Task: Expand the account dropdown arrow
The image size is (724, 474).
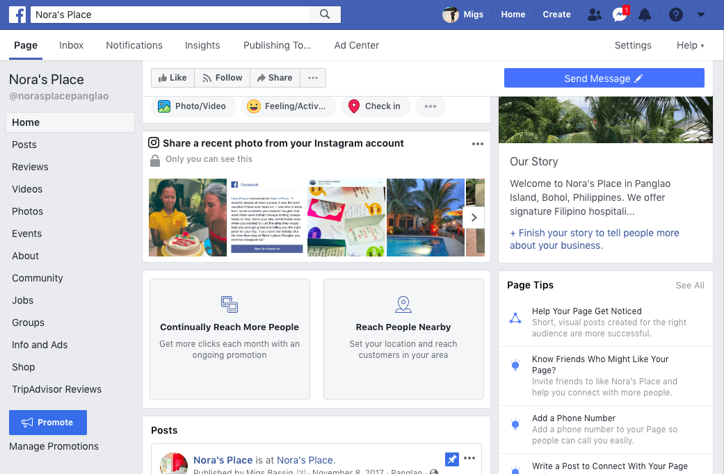Action: [701, 15]
